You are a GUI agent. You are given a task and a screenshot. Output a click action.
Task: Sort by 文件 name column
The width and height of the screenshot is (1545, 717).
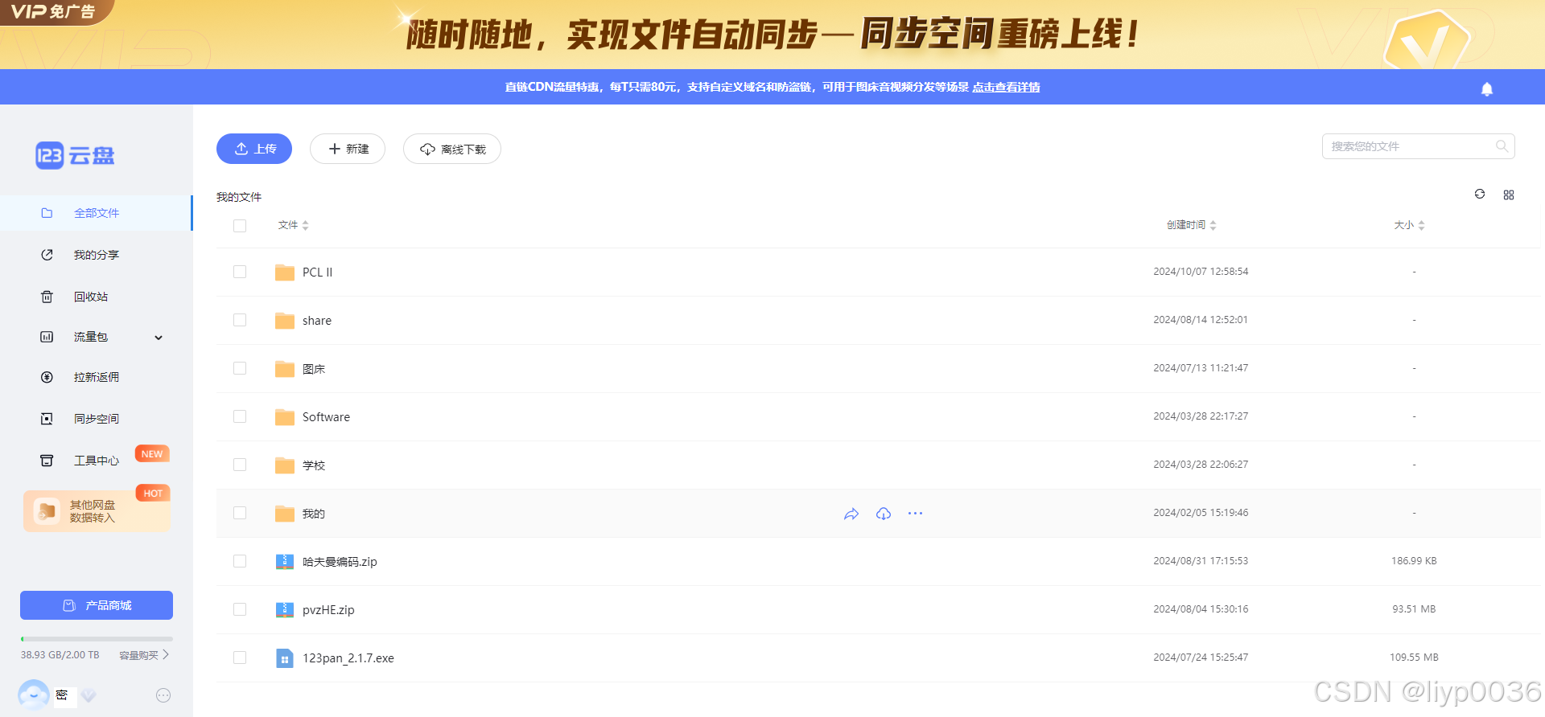293,225
